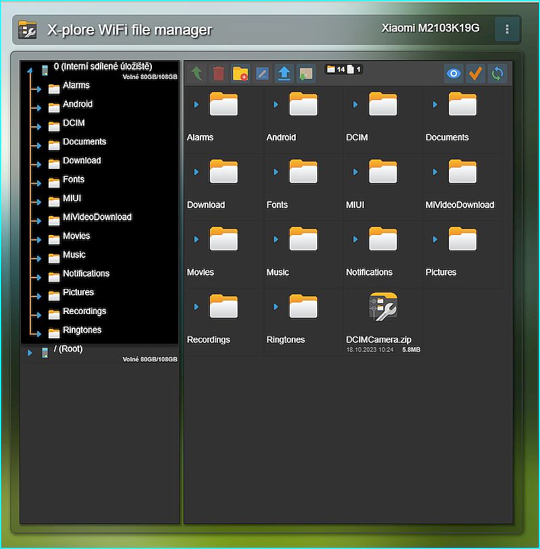Select MIUI in the left tree
The image size is (540, 549).
[x=72, y=199]
